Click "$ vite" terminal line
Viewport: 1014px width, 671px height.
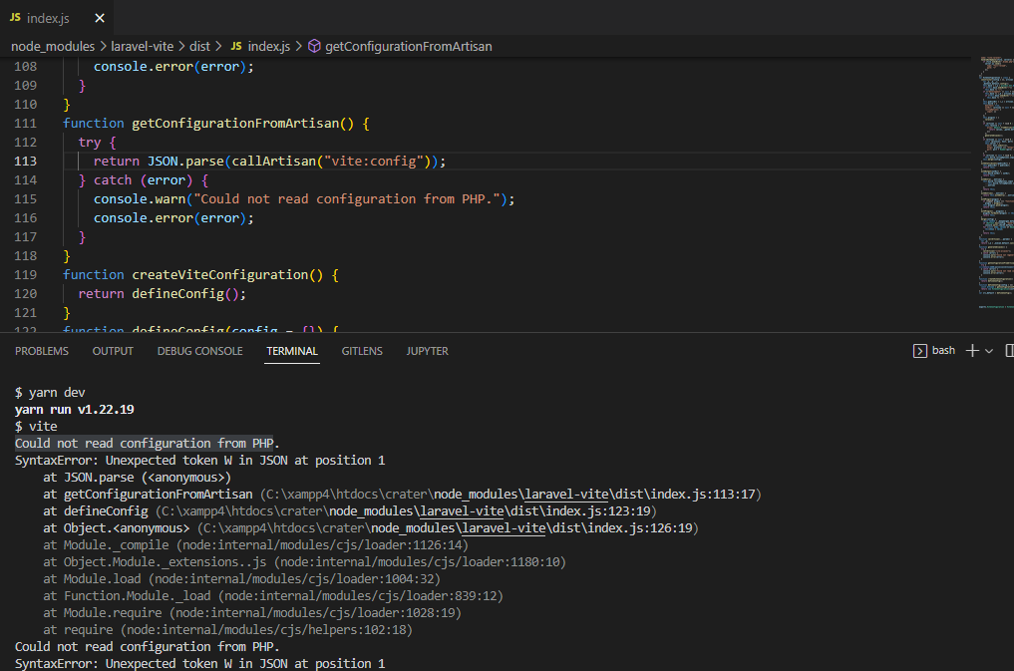pos(36,426)
